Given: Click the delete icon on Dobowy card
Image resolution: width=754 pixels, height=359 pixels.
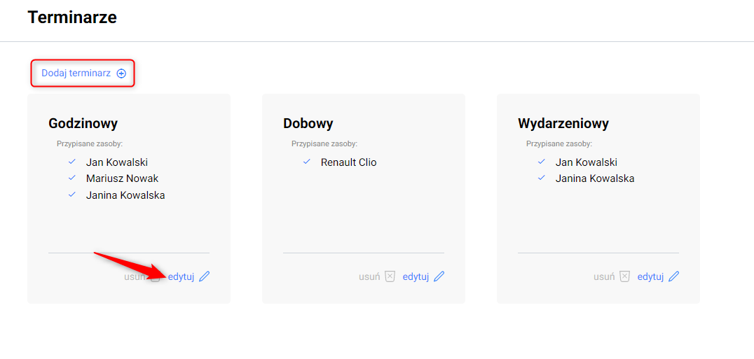Looking at the screenshot, I should click(x=390, y=276).
